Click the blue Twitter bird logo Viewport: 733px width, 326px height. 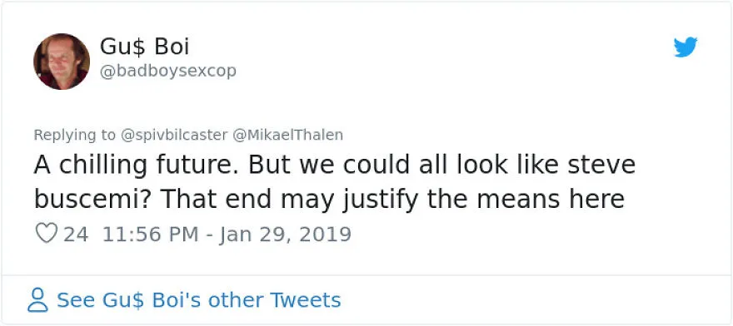click(x=686, y=47)
